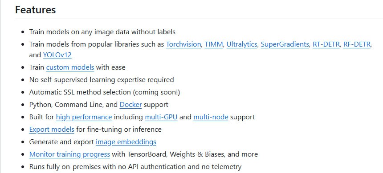Open the Export models link

tap(52, 130)
